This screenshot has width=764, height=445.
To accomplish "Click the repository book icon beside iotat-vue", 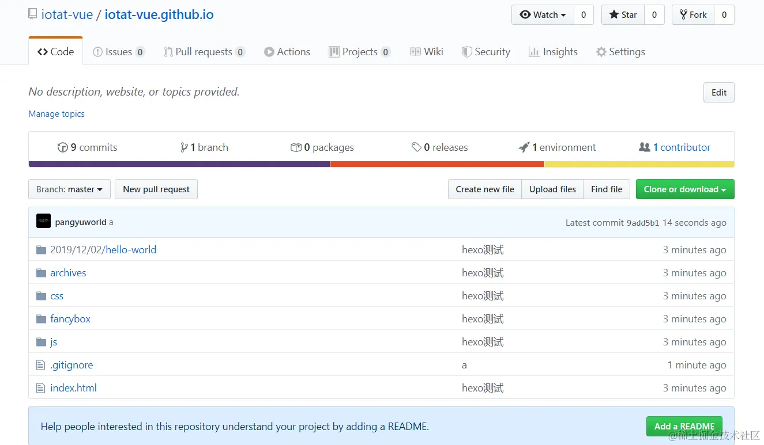I will coord(33,14).
